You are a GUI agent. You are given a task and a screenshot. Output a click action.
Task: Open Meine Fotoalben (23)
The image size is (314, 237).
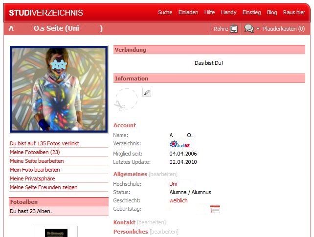[35, 152]
